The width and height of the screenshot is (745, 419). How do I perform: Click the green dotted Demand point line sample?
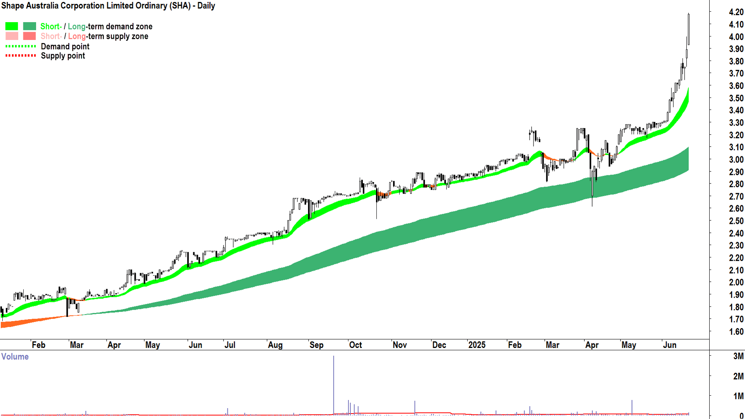pos(21,46)
